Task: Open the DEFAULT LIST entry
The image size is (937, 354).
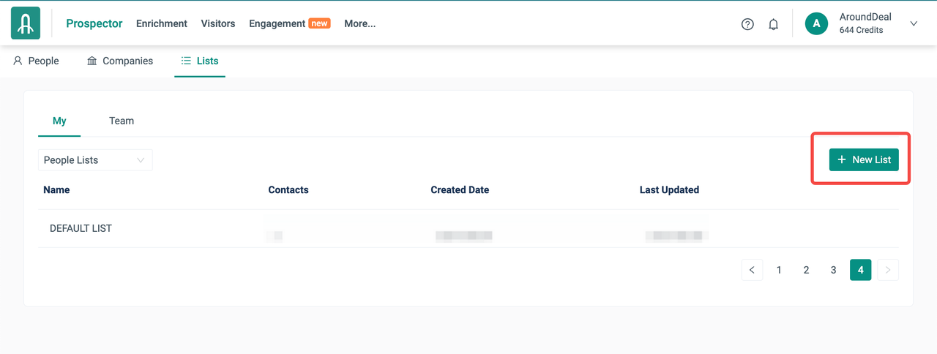Action: click(x=81, y=228)
